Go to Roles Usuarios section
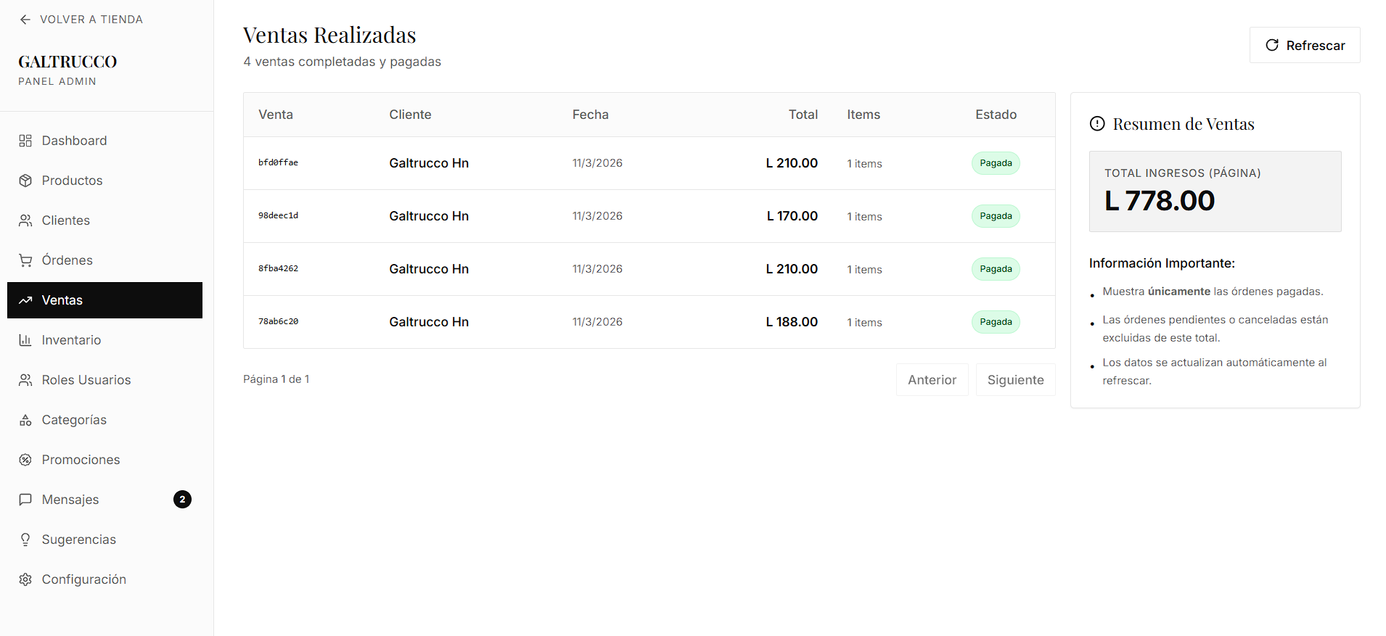This screenshot has width=1386, height=636. (86, 380)
